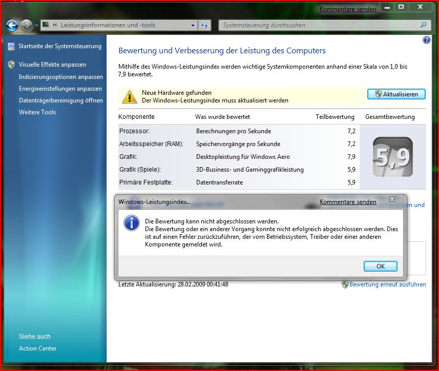439x371 pixels.
Task: Click the 5,9 overall score badge
Action: click(393, 157)
